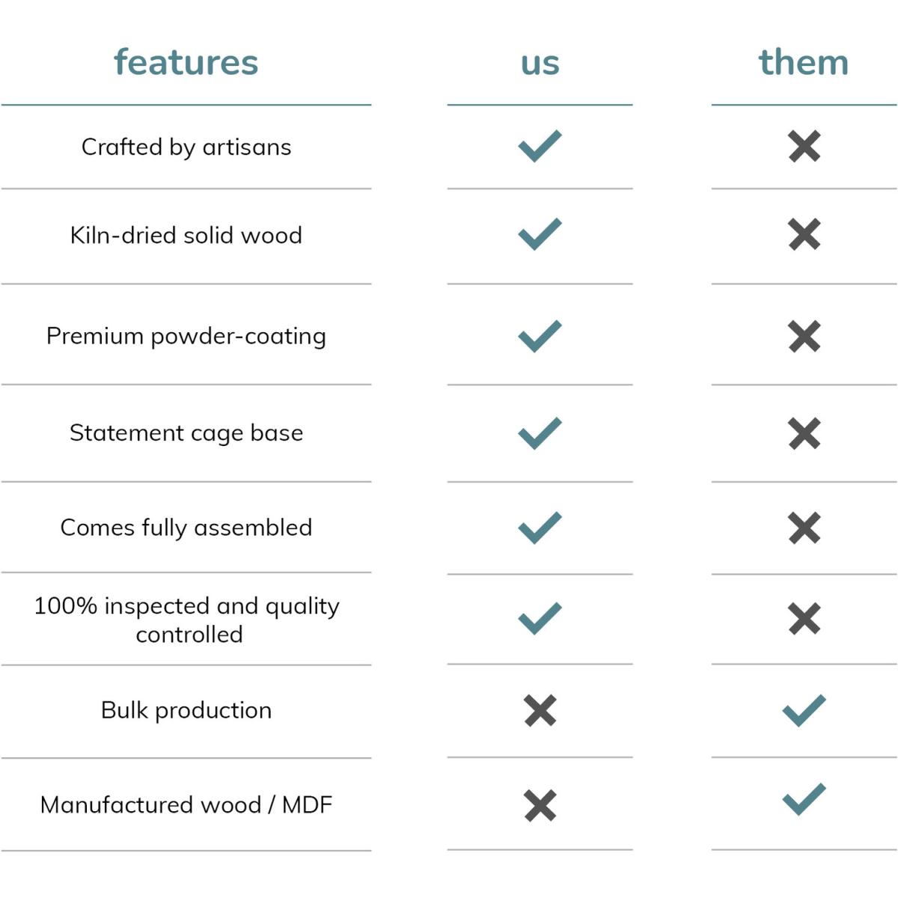Viewport: 898px width, 898px height.
Task: Select the 'them' column heading
Action: tap(804, 62)
